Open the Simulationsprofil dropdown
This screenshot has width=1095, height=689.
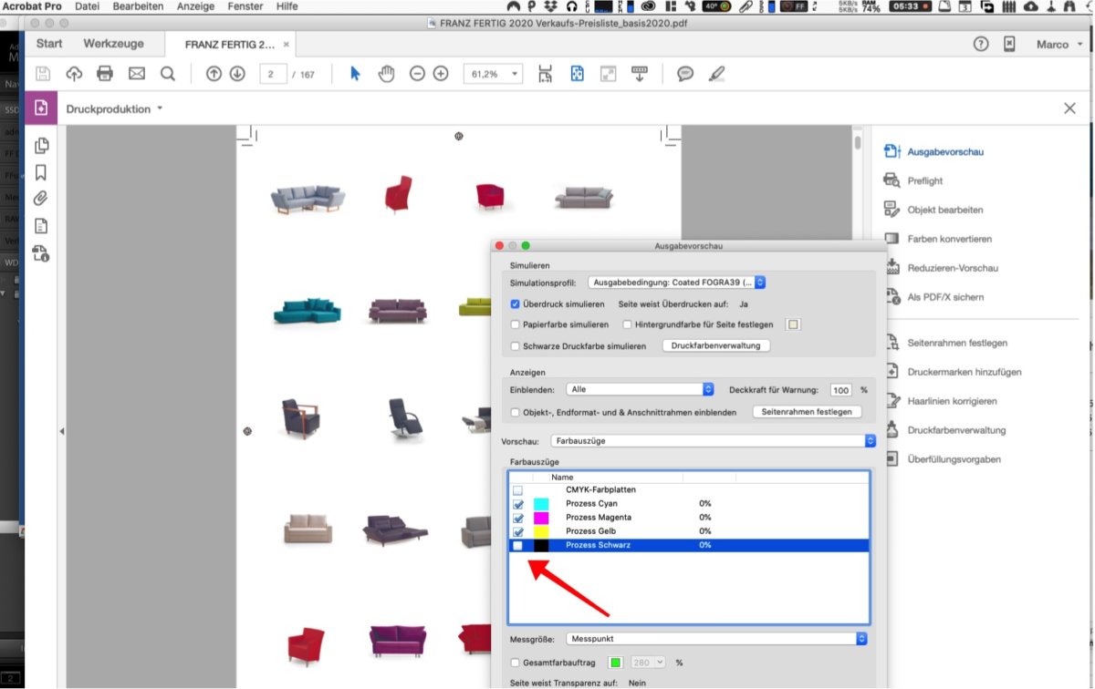pos(676,283)
